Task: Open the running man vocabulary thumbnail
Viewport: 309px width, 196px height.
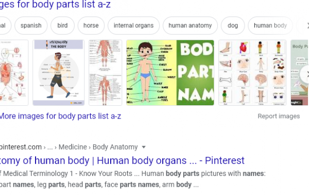Action: pos(59,73)
